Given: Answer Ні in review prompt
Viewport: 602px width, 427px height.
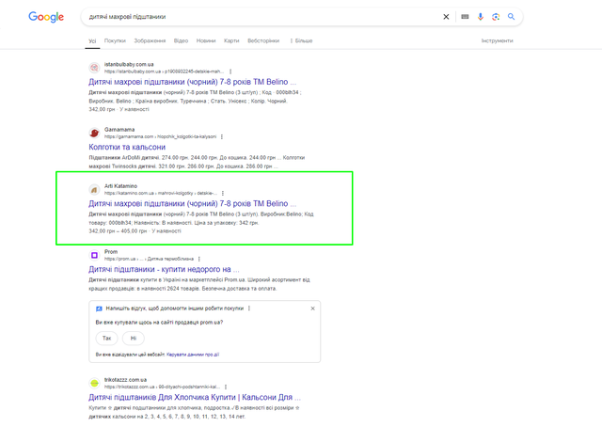Looking at the screenshot, I should (134, 339).
